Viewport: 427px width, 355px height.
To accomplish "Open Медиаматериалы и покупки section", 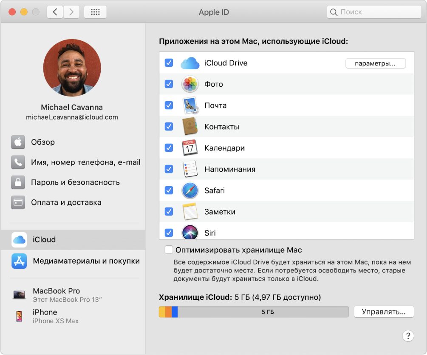I will pyautogui.click(x=73, y=261).
